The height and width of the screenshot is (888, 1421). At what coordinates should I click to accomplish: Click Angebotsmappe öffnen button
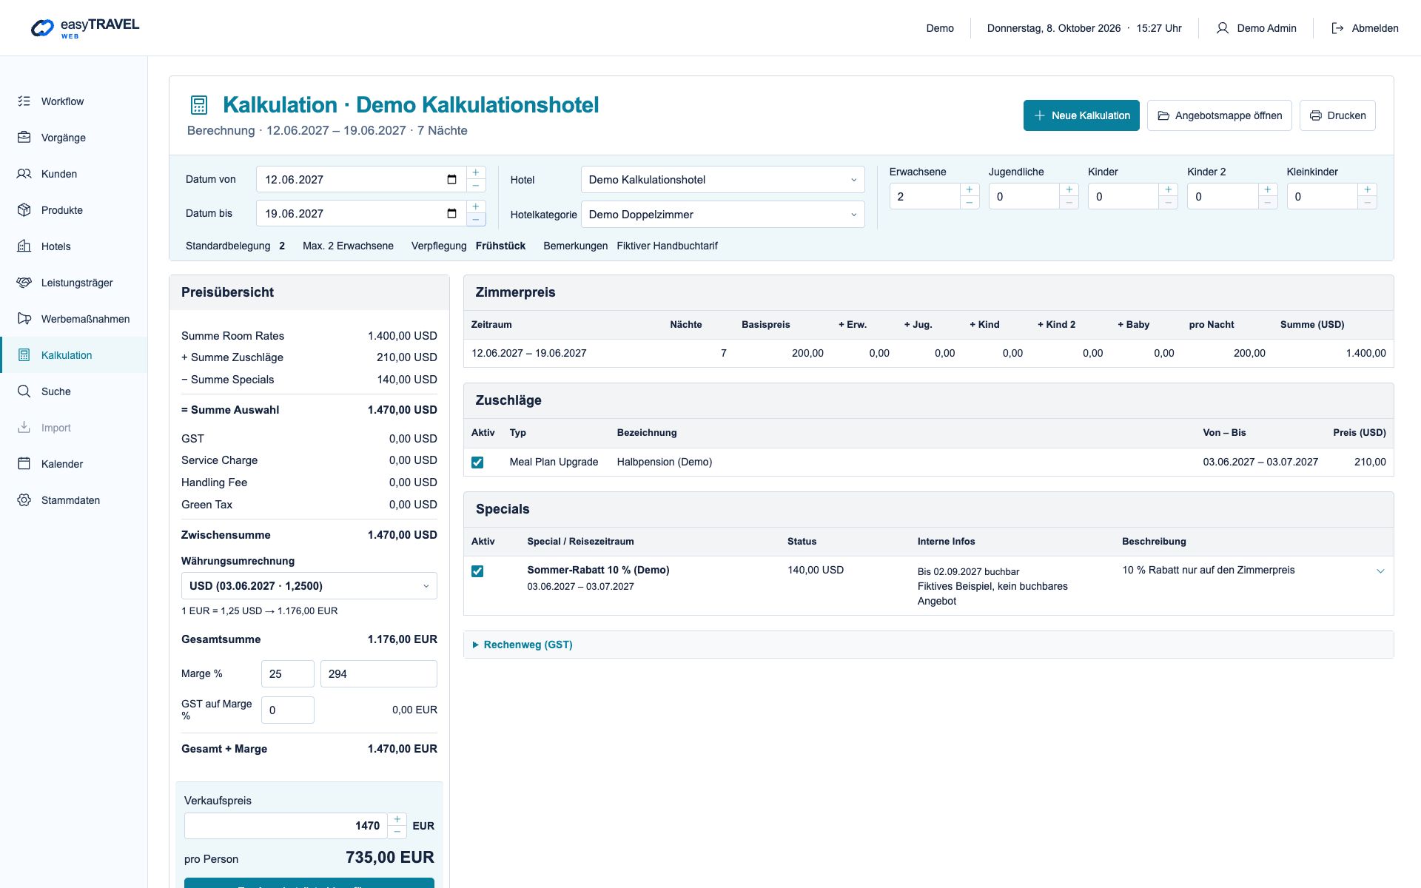pyautogui.click(x=1220, y=115)
